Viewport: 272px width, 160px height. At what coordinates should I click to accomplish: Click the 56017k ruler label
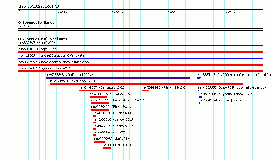pyautogui.click(x=230, y=12)
